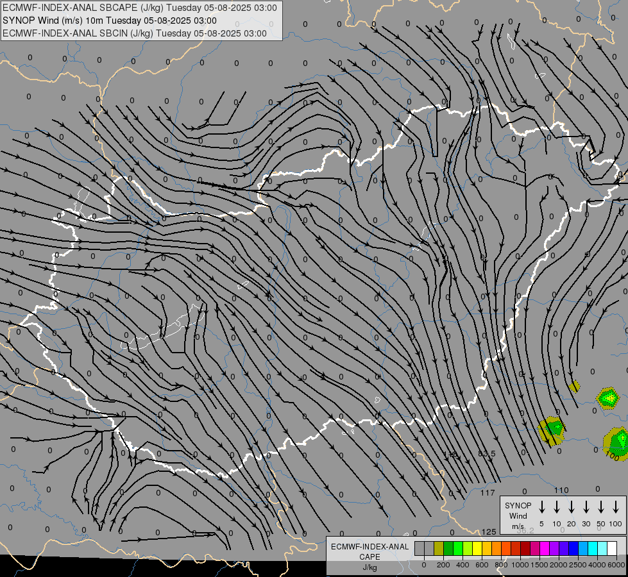Select the white CAPE legend swatch
Screen dimensions: 628x577
[612, 548]
